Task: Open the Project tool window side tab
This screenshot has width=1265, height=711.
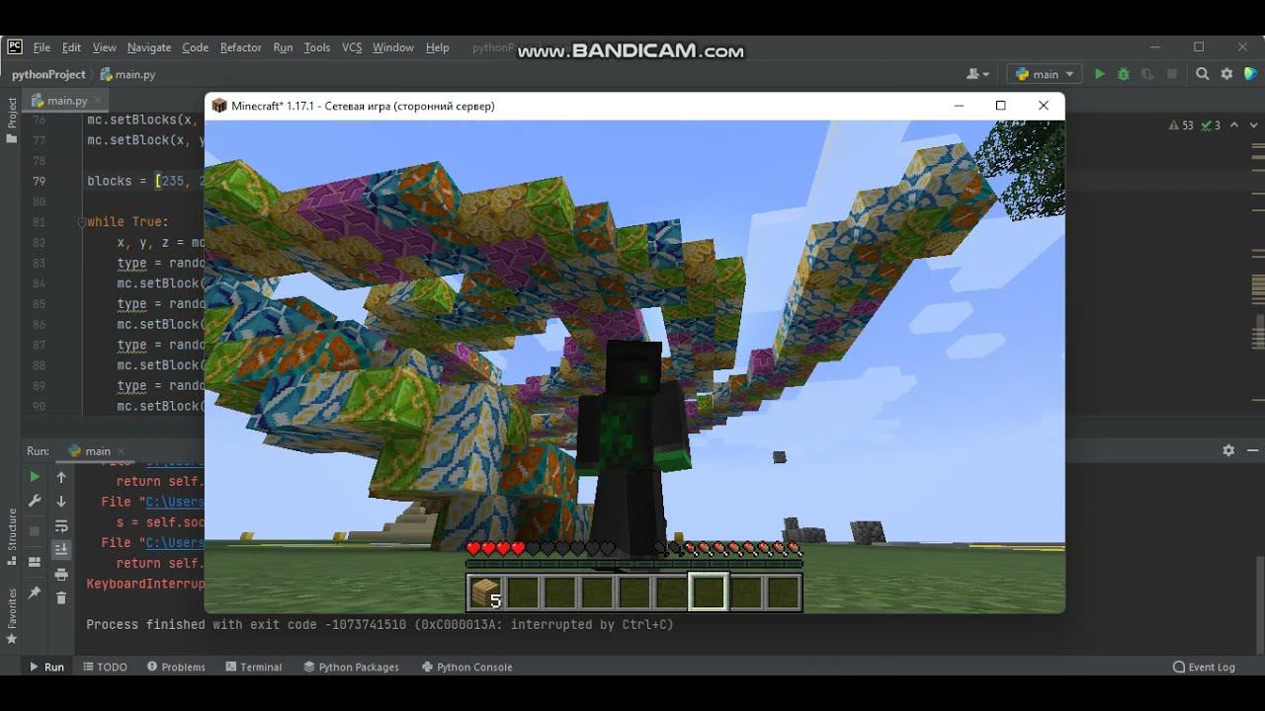Action: tap(12, 118)
